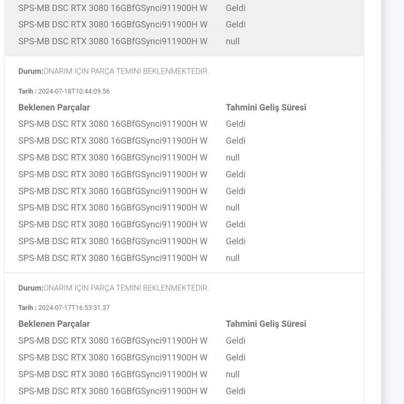Click the null value in the 2024-07-17 block
The image size is (404, 404).
click(x=233, y=375)
